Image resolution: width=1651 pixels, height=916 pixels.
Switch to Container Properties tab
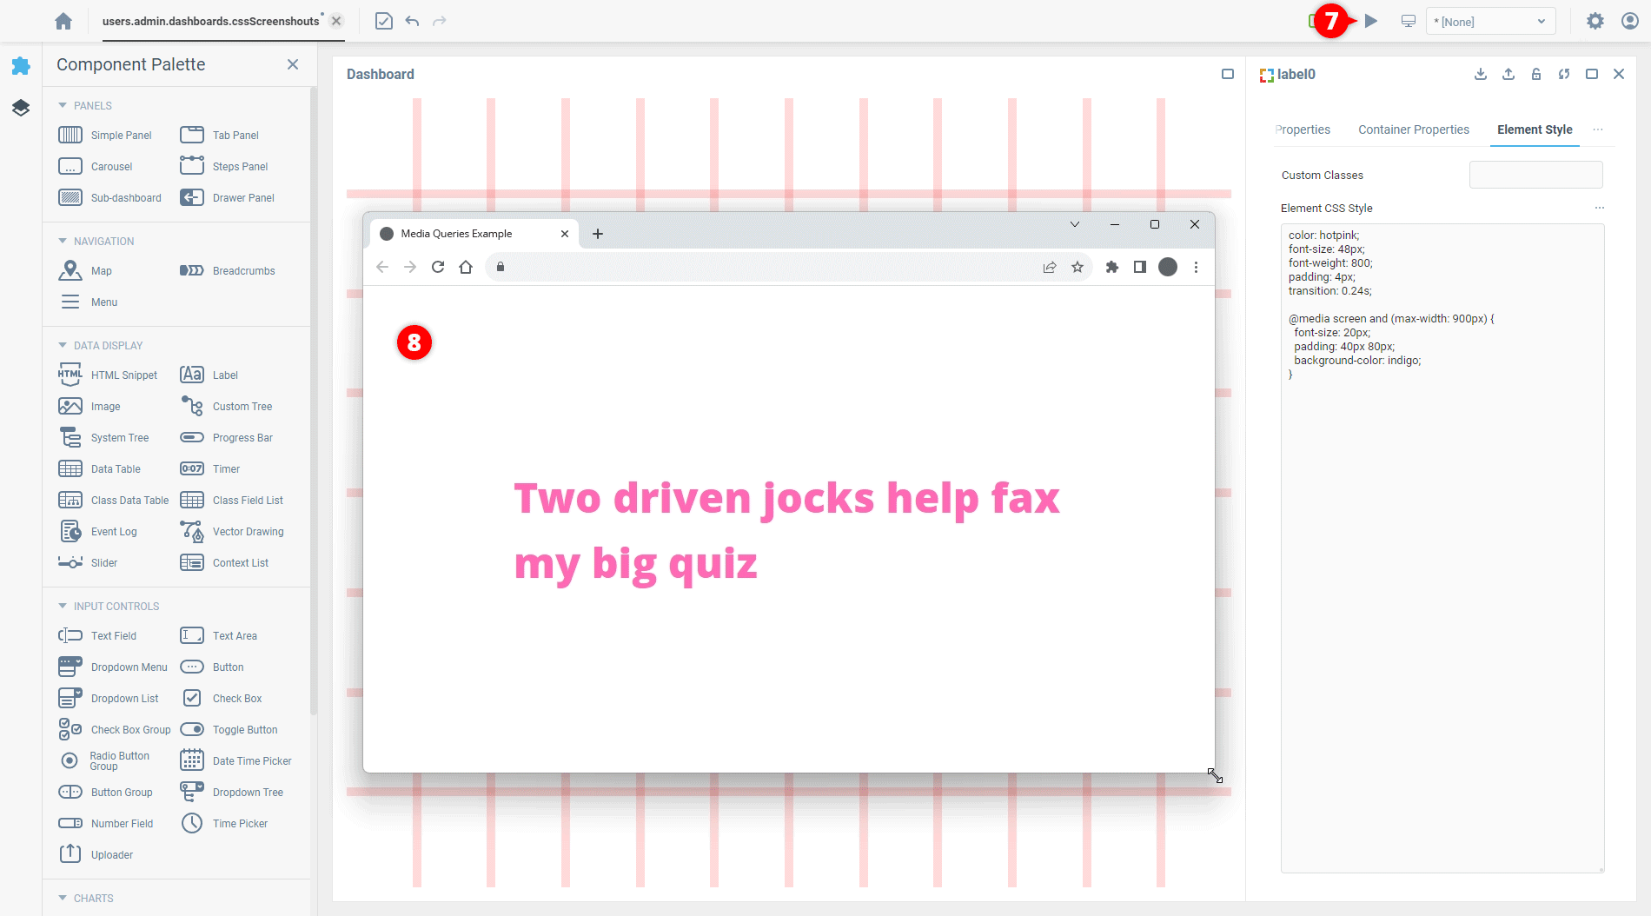pyautogui.click(x=1413, y=129)
